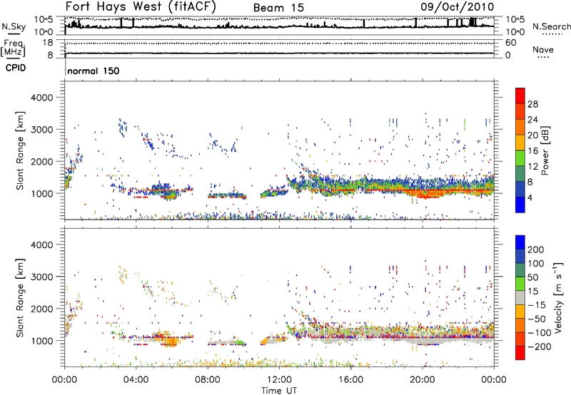The height and width of the screenshot is (395, 571).
Task: Click the '100' velocity colorbar tick label
Action: (535, 263)
